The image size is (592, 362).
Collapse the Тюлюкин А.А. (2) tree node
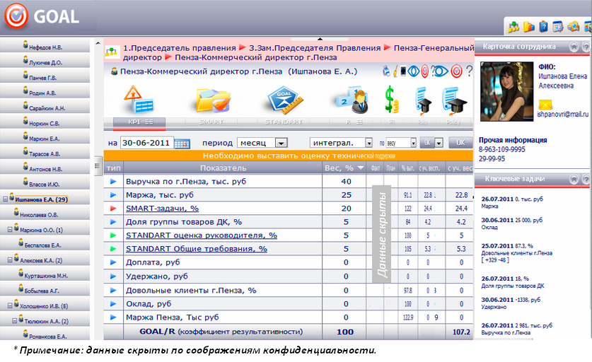pos(14,321)
